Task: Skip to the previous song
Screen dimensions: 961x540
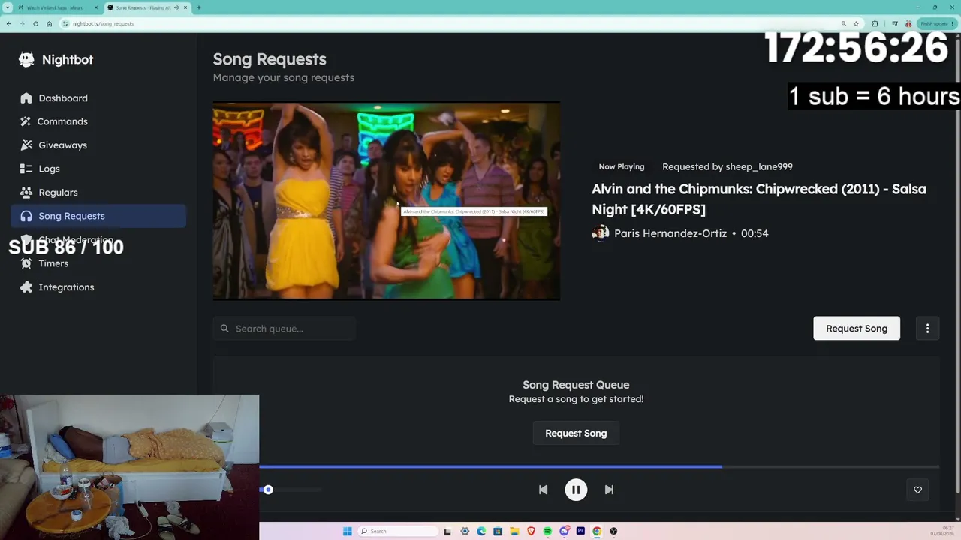Action: (543, 490)
